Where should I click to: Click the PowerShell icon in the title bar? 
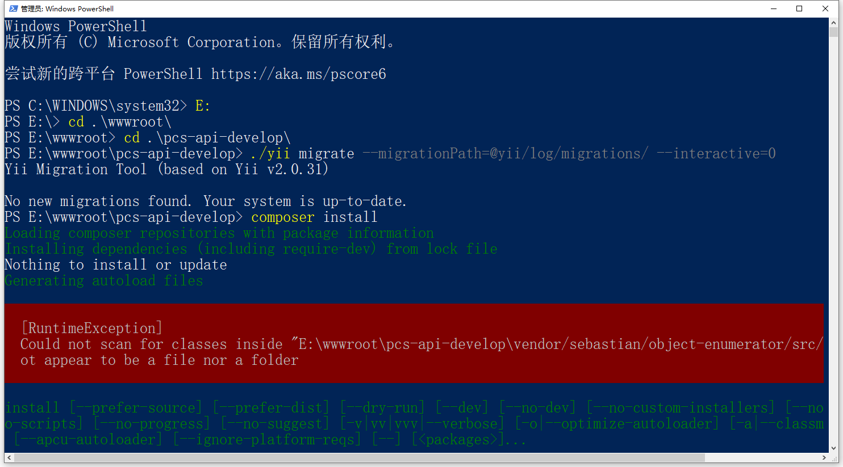(x=13, y=9)
